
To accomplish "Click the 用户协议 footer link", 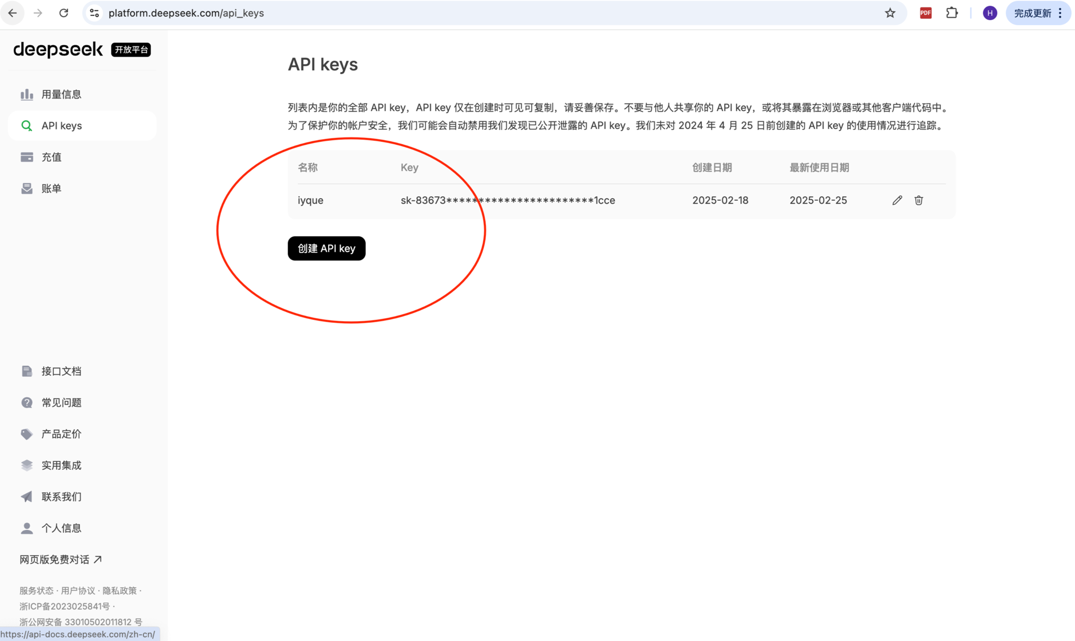I will [78, 591].
